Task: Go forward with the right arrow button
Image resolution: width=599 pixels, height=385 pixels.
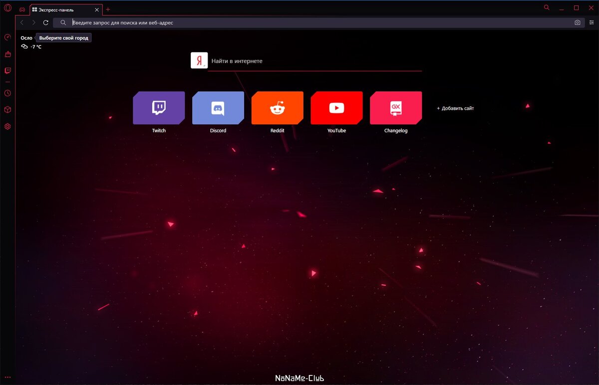Action: (x=33, y=22)
